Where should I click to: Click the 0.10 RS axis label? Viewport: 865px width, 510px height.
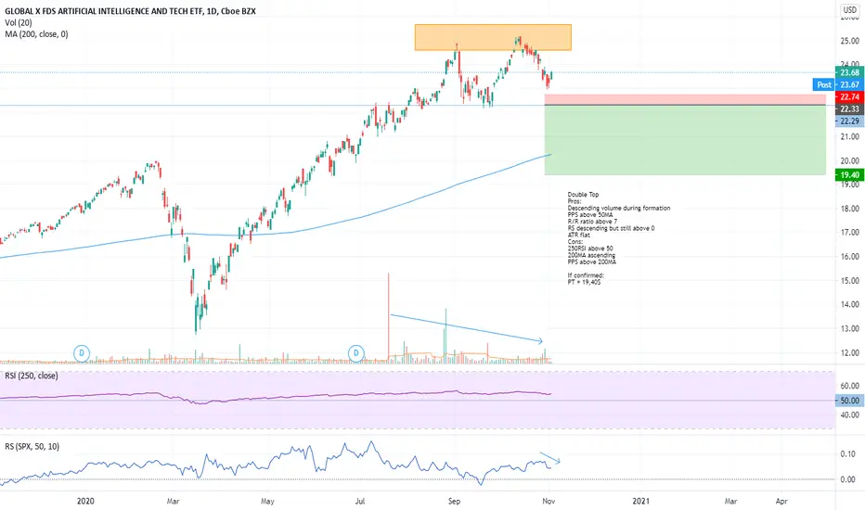(x=848, y=453)
